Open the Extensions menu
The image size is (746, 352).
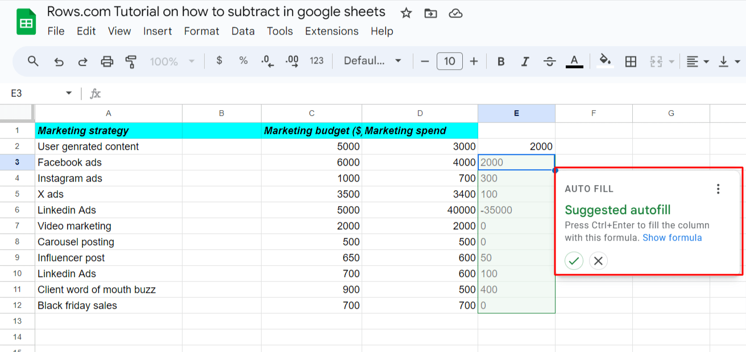[331, 31]
